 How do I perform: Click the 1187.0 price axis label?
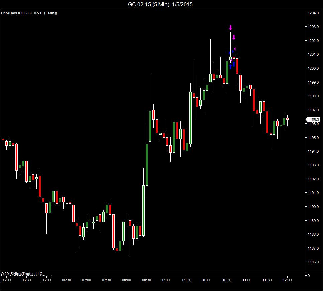pos(313,248)
